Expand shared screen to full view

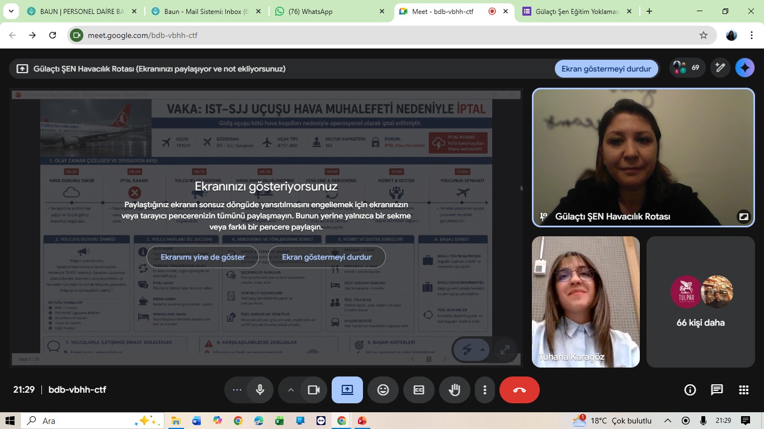pos(504,350)
